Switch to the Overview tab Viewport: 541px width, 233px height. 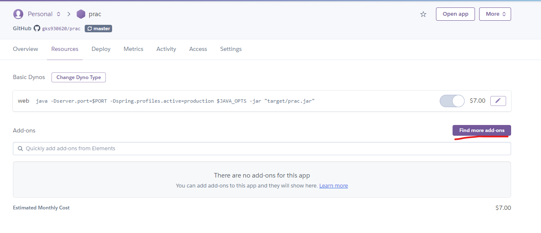25,49
